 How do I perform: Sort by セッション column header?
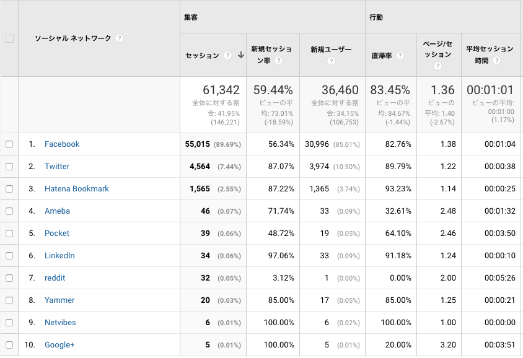[202, 55]
